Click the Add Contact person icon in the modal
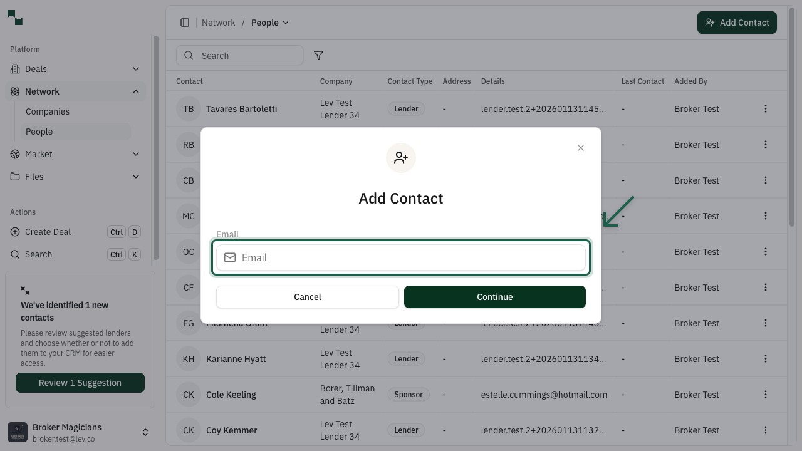 pos(401,158)
